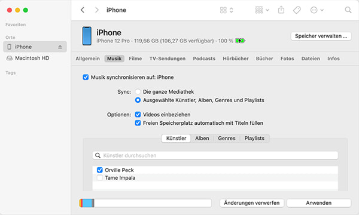
Task: Switch to the Infos tab
Action: [333, 59]
